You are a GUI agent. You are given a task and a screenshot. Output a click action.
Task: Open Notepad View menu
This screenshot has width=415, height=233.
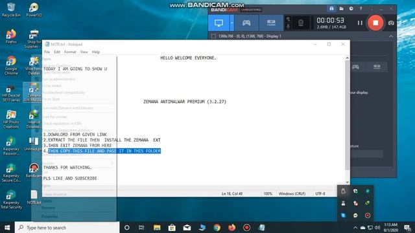point(84,52)
